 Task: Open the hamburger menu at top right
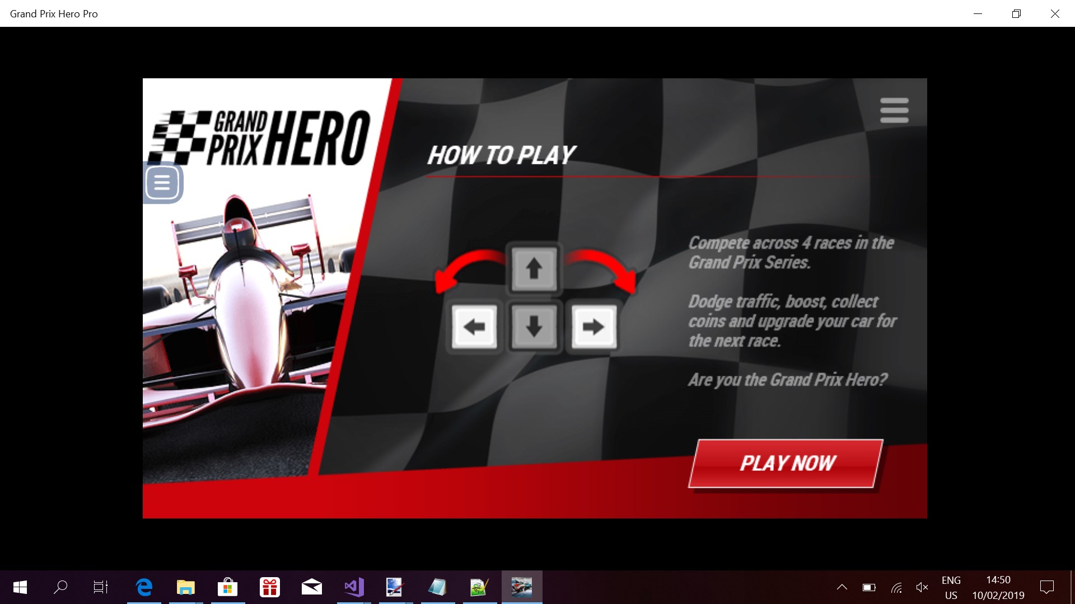(894, 110)
